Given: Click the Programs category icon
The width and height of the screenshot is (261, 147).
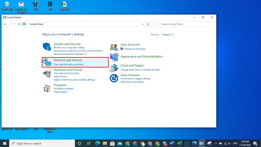Looking at the screenshot, I should click(x=47, y=88).
